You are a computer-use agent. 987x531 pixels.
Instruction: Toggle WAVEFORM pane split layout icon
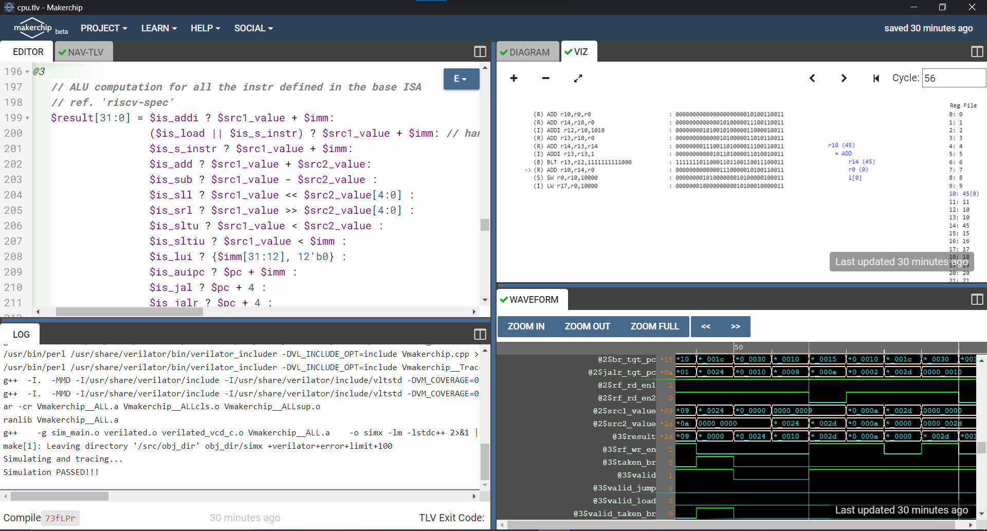[977, 300]
